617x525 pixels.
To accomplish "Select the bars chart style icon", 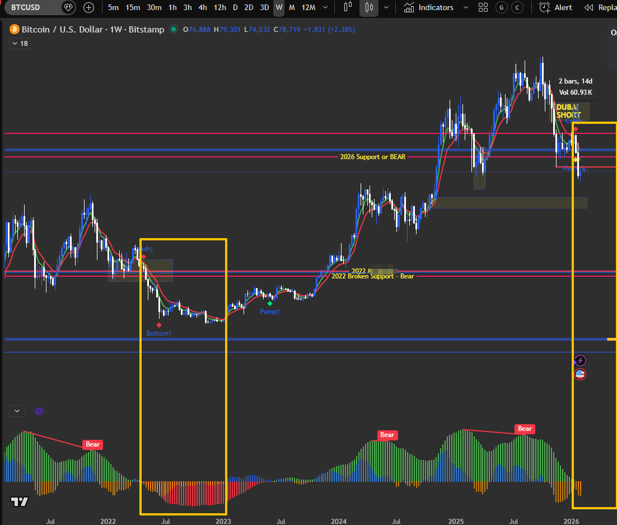I will 348,7.
